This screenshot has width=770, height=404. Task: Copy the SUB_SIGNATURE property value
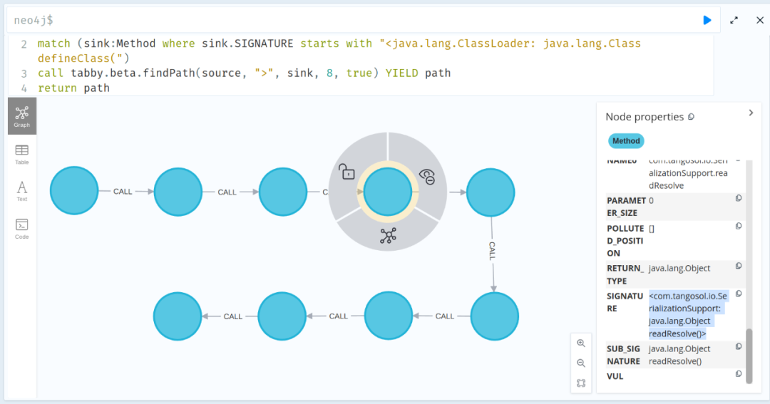click(739, 346)
